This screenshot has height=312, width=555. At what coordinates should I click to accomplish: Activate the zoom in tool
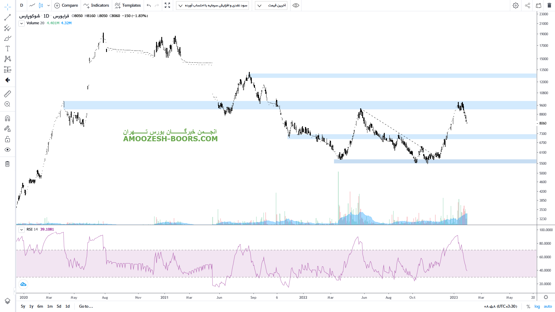click(x=8, y=104)
